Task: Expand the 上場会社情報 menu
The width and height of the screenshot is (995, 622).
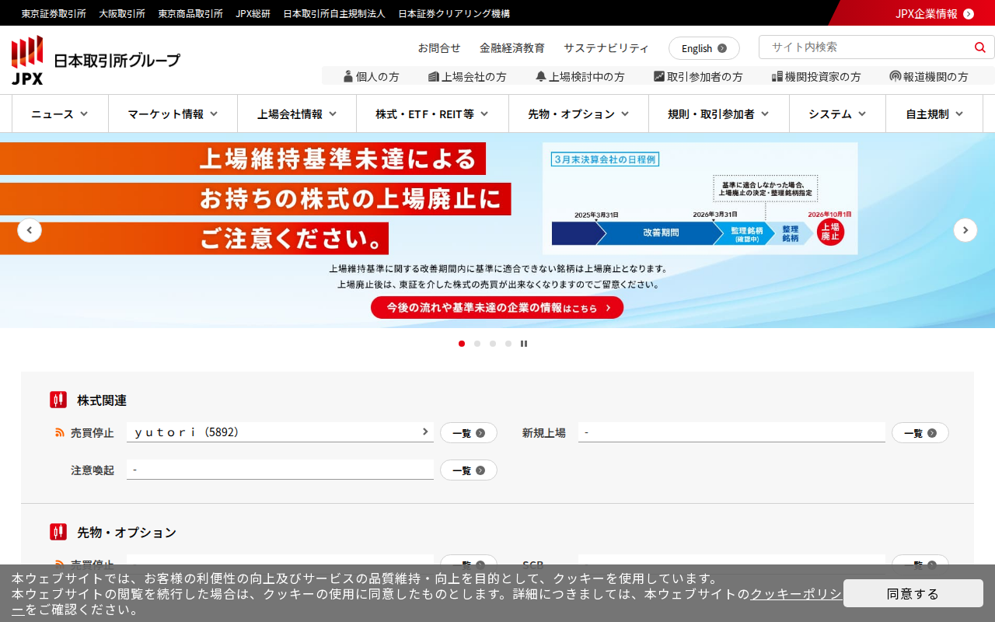Action: point(297,114)
